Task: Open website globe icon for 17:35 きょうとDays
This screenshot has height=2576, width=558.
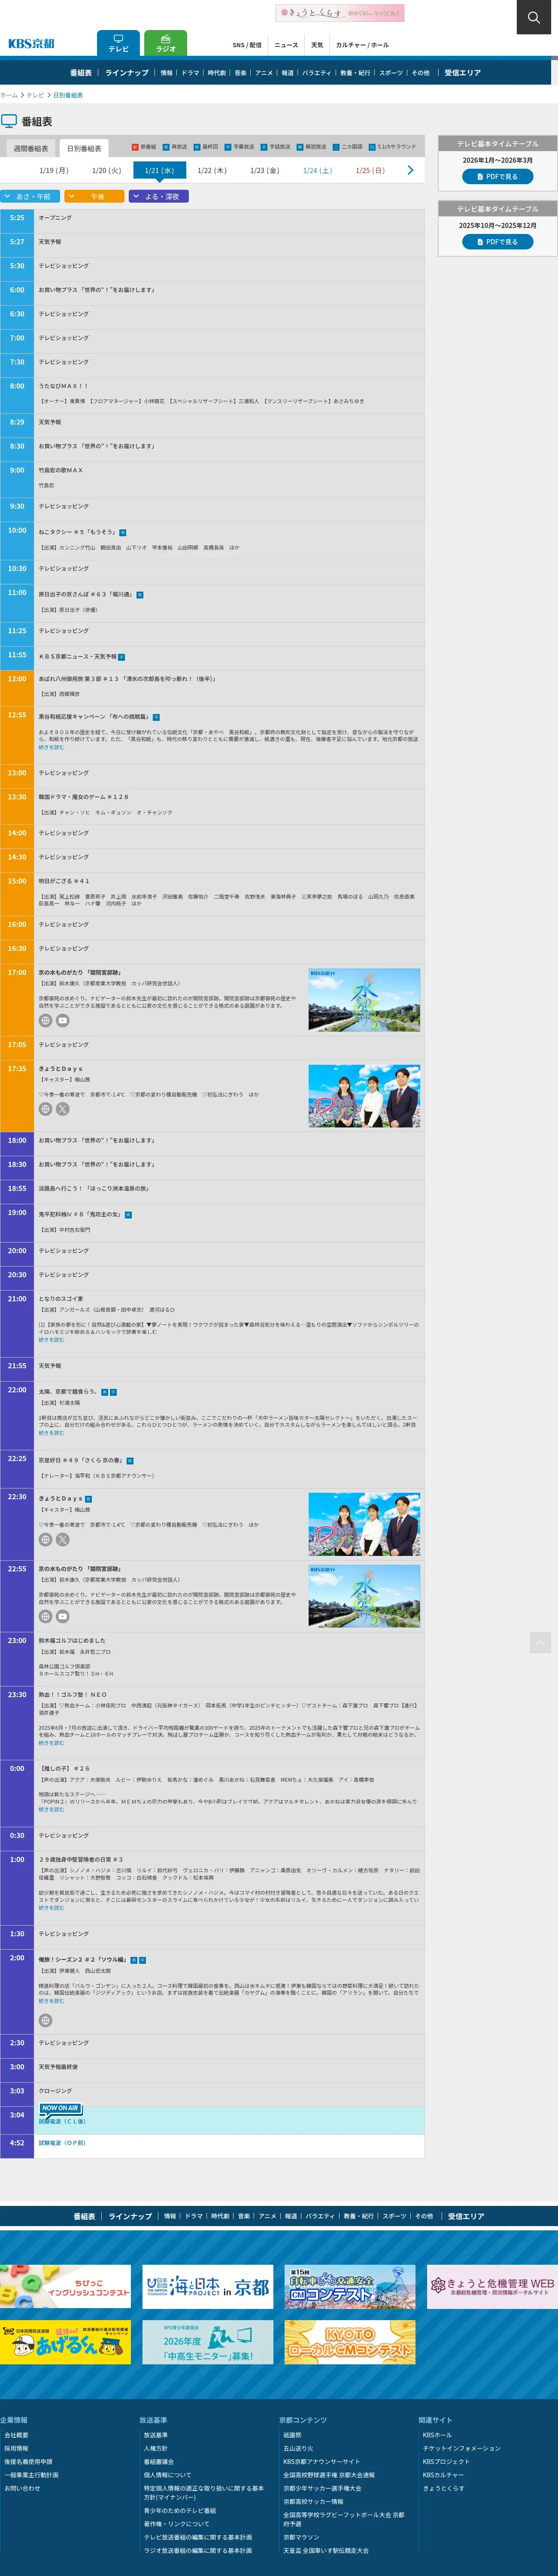Action: [45, 1109]
